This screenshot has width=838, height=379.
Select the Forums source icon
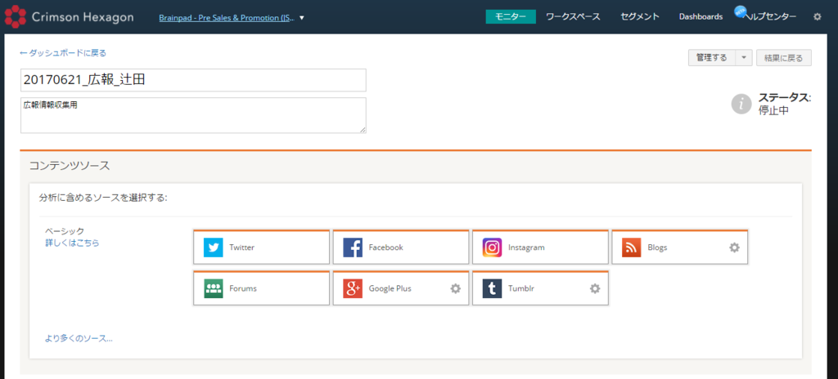tap(214, 288)
